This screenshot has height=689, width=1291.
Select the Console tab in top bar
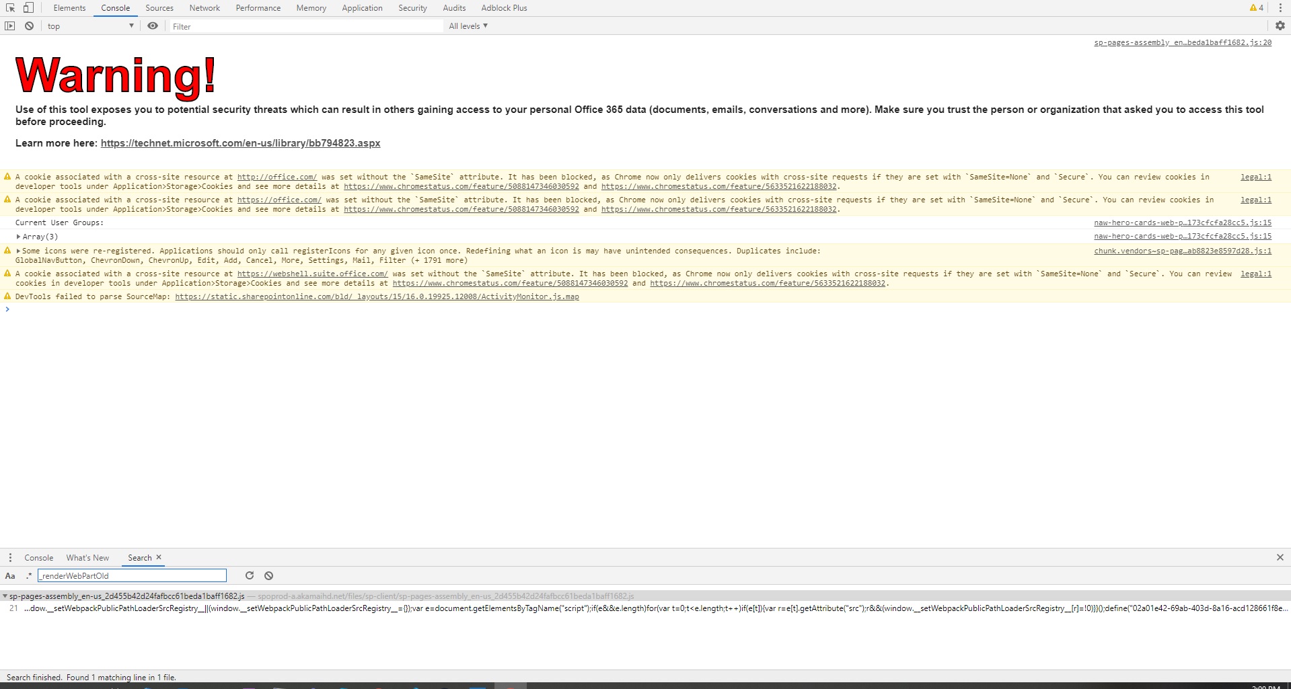[116, 8]
